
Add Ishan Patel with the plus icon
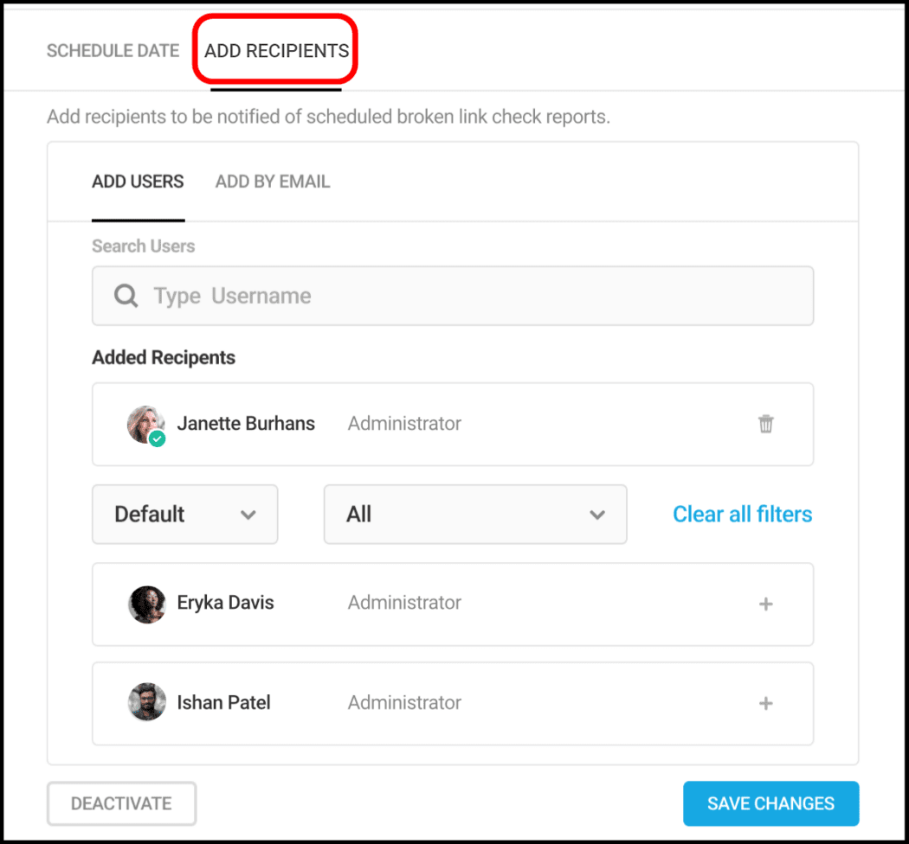pos(765,703)
